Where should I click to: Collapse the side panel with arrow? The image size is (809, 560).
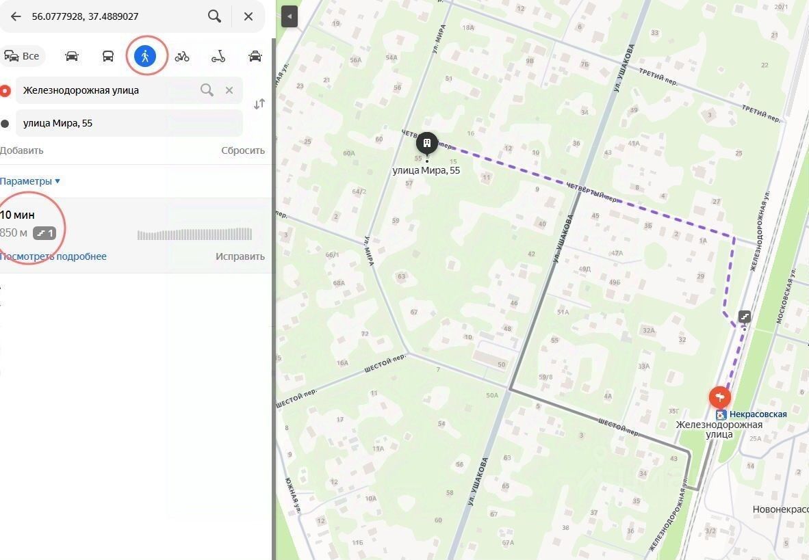coord(290,16)
